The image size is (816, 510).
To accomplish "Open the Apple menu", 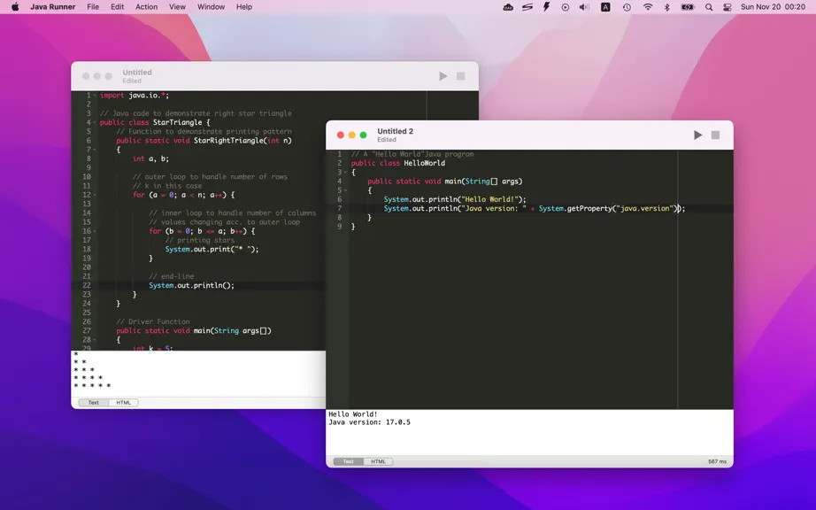I will (x=15, y=7).
